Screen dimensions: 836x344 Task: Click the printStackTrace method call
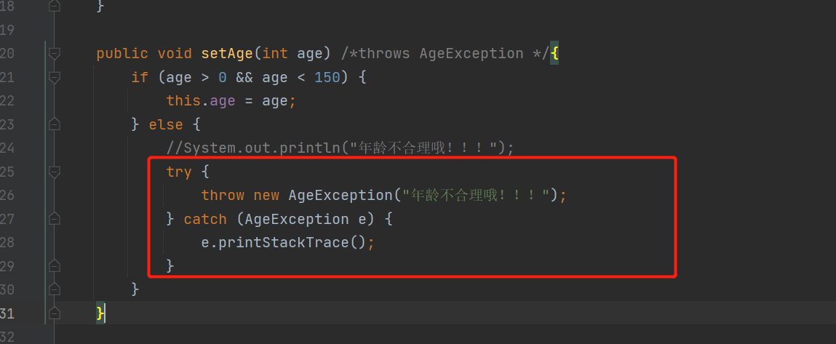(284, 243)
